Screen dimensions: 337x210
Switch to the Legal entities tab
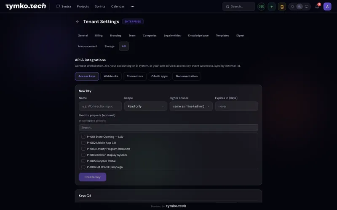coord(172,36)
